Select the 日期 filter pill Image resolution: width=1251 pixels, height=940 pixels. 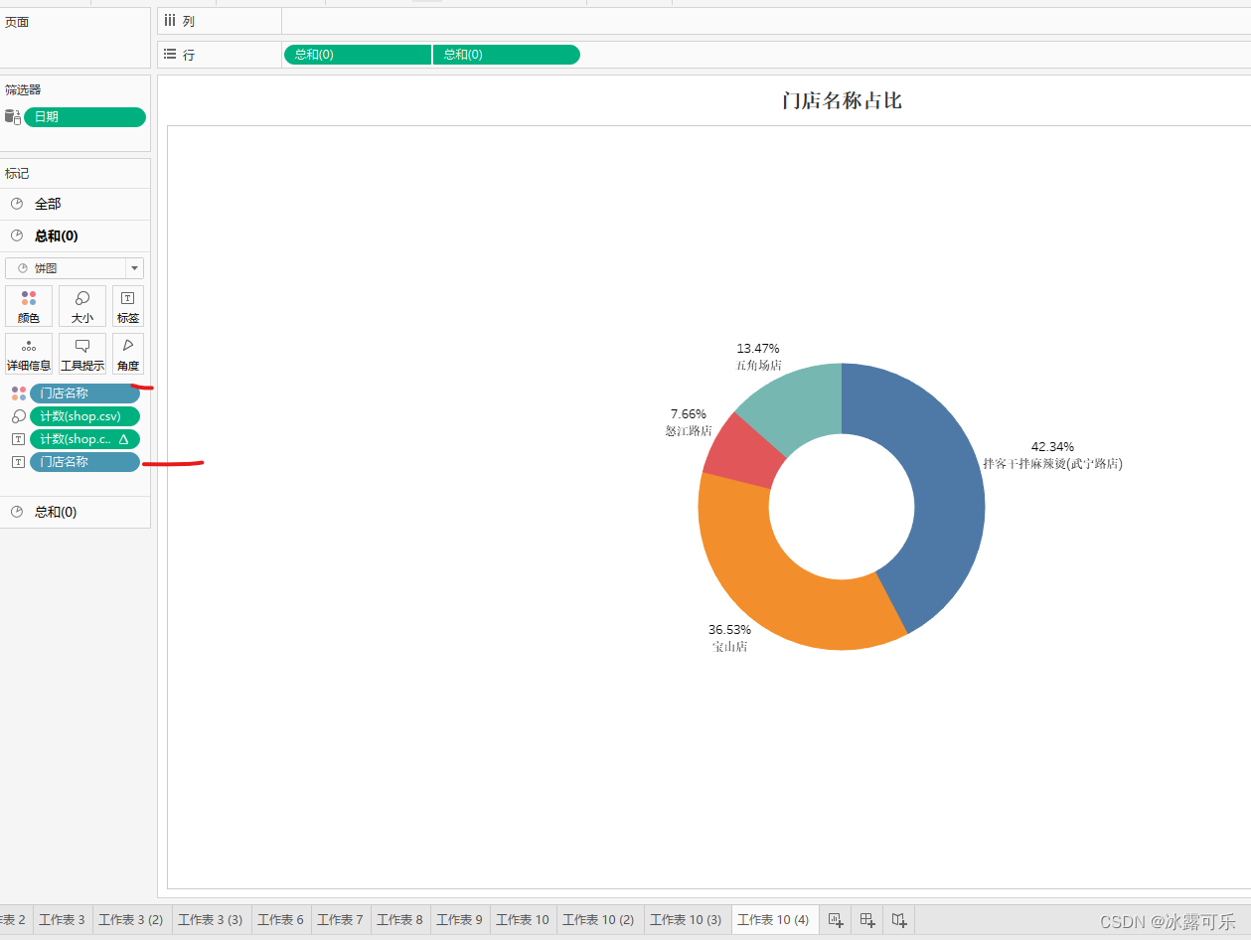(x=84, y=117)
